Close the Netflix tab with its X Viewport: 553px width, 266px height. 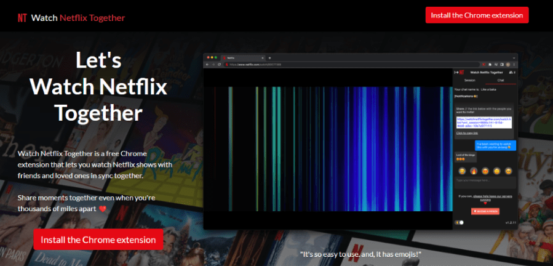263,58
